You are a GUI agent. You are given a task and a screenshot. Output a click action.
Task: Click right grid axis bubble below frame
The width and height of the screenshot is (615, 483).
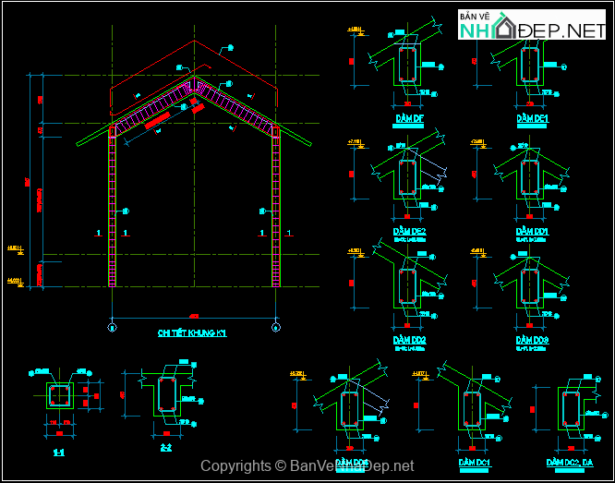click(276, 326)
